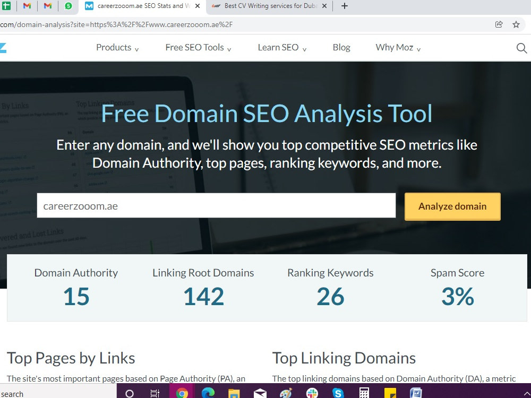Open the green spreadsheet pinned tab

click(x=6, y=6)
